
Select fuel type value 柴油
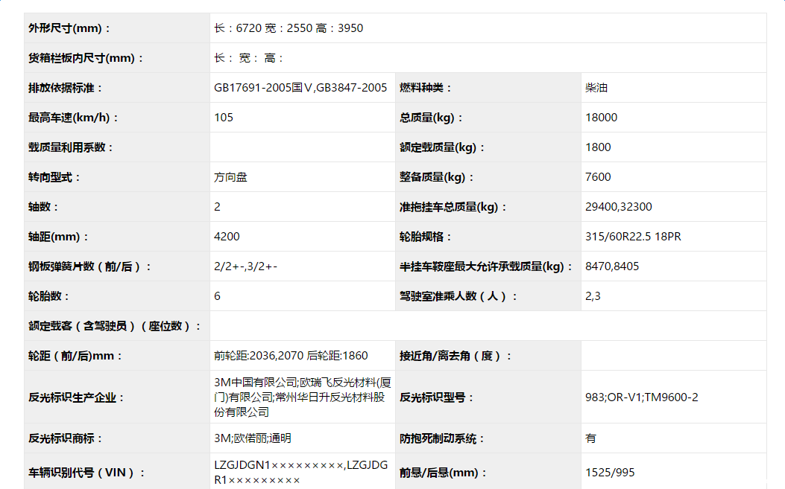596,88
